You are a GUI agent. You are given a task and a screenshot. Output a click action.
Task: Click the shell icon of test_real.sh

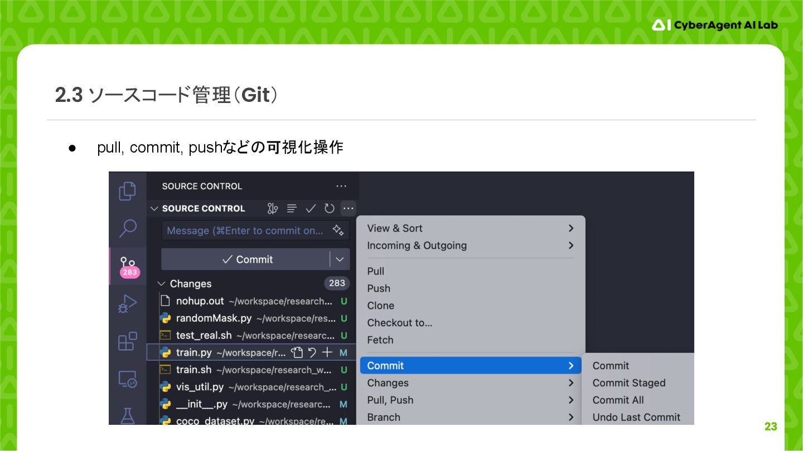165,335
